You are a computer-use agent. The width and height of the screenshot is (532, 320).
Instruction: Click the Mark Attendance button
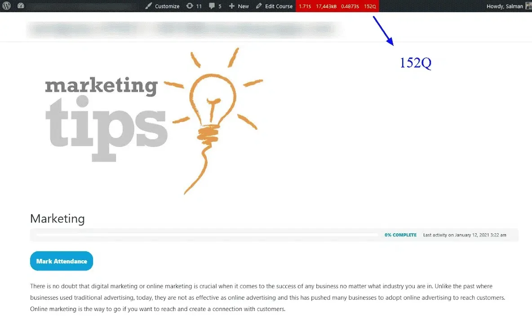point(61,261)
